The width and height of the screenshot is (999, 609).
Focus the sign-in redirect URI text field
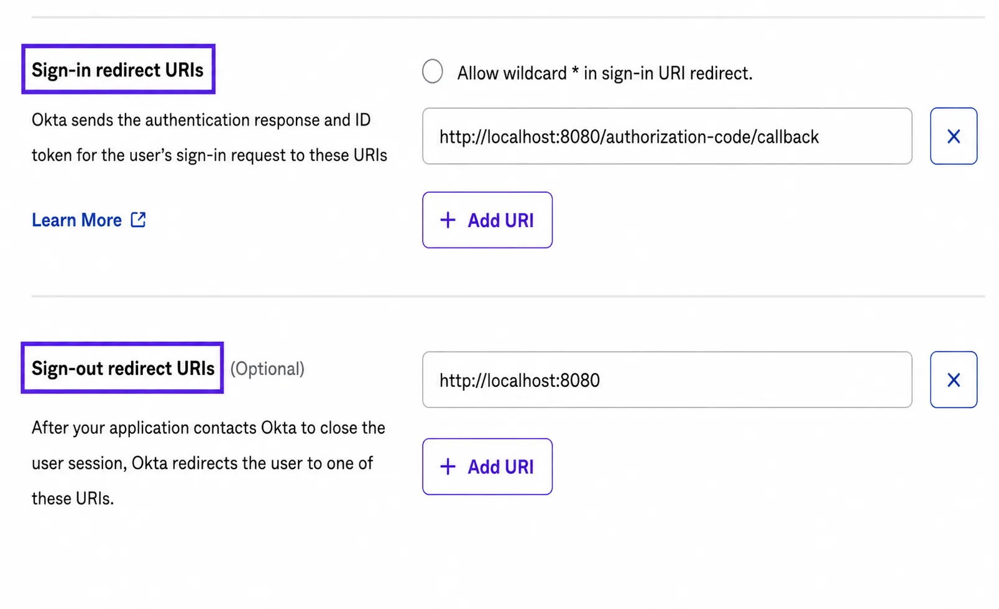[x=667, y=136]
